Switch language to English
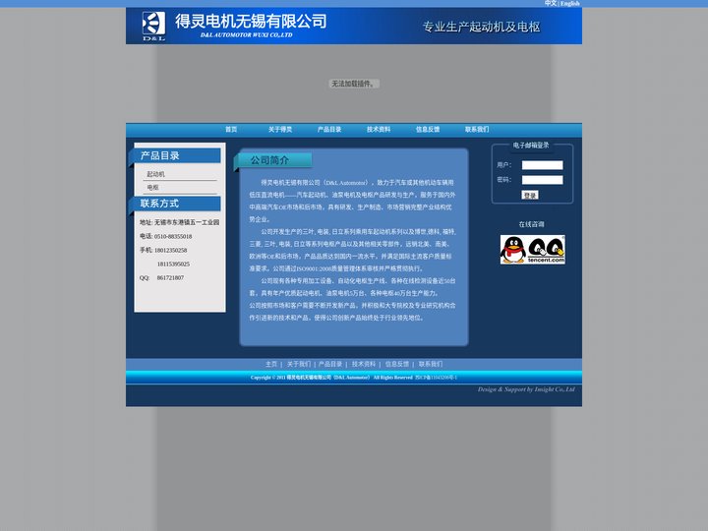708x531 pixels. 569,3
